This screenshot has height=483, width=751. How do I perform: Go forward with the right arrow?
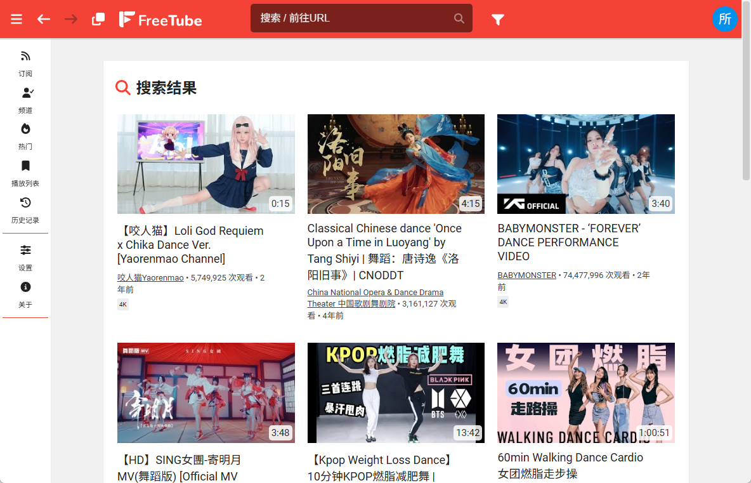71,19
